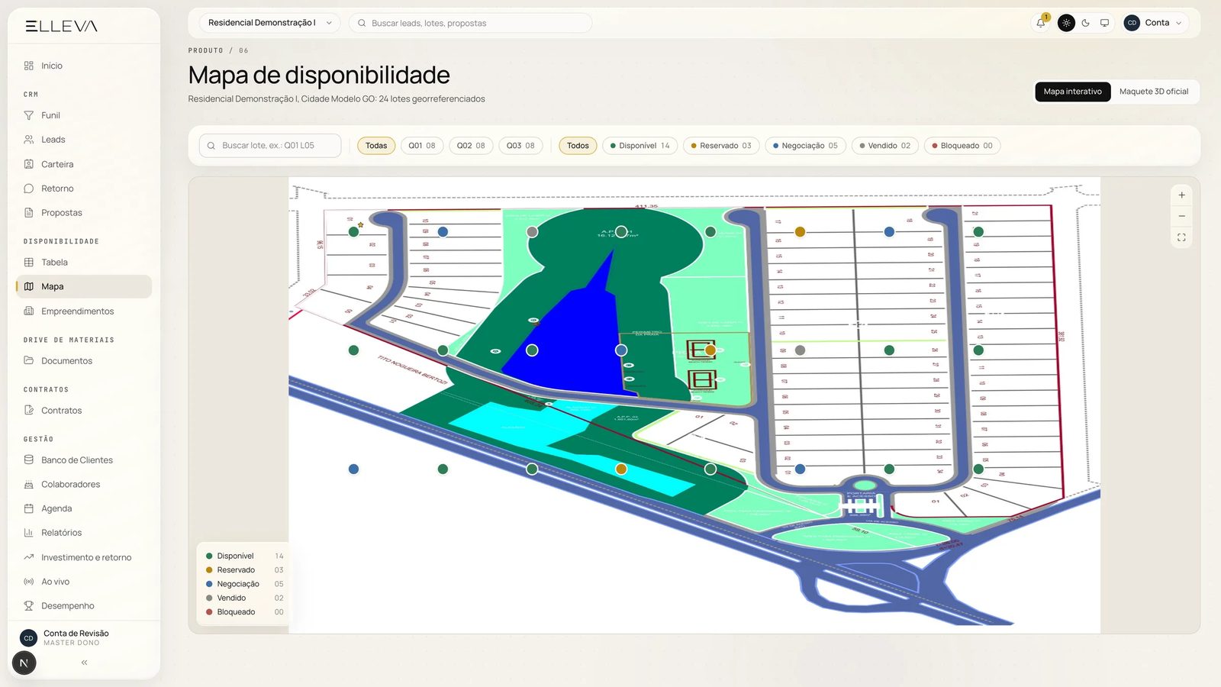Filter by quadra Q03
The image size is (1221, 687).
520,146
